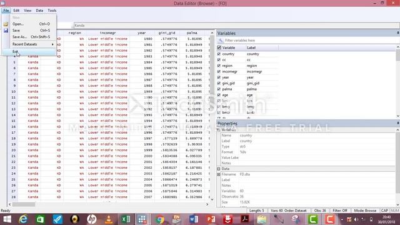Viewport: 400px width, 225px height.
Task: Open the green Camtasia icon in taskbar
Action: pyautogui.click(x=313, y=219)
